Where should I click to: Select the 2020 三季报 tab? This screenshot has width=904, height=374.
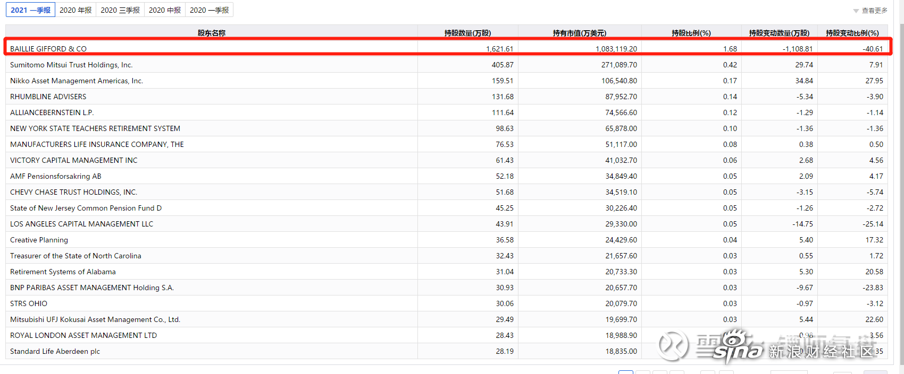pyautogui.click(x=120, y=10)
